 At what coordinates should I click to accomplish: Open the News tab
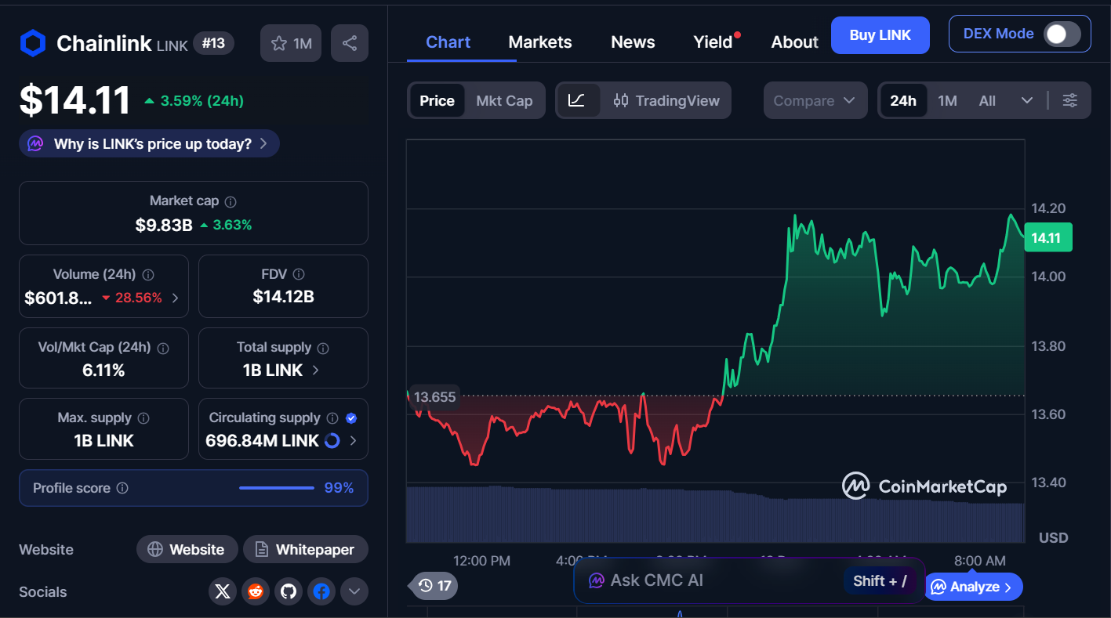point(632,42)
